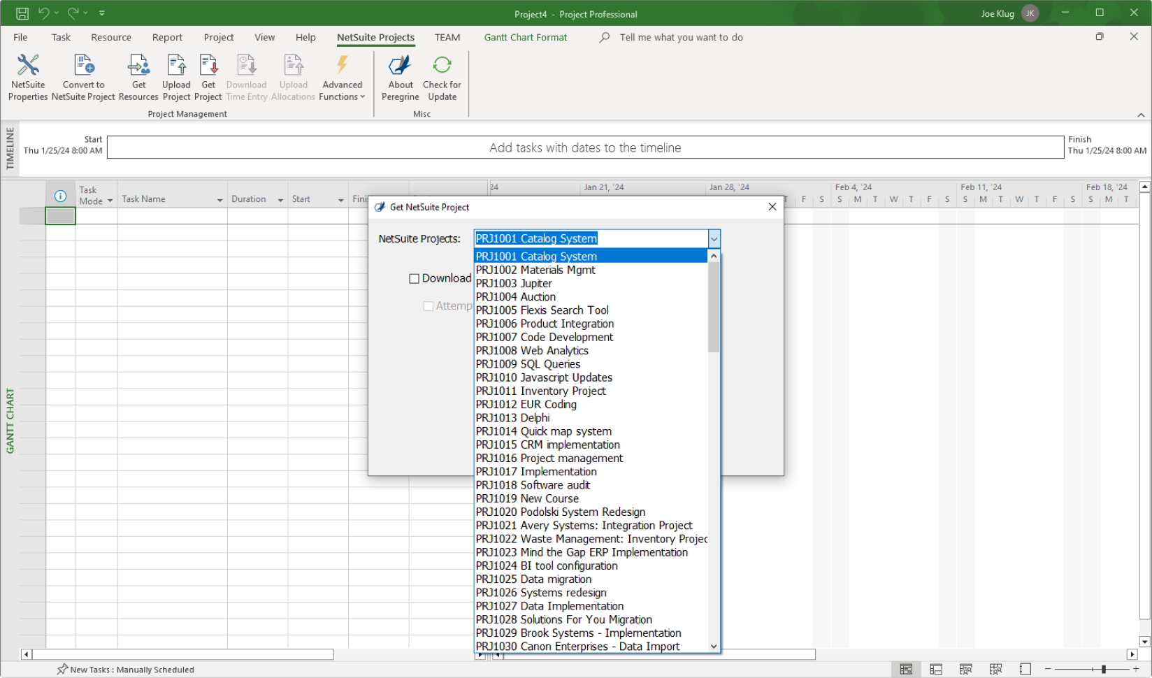Click zoom in plus in status bar
1152x678 pixels.
coord(1136,670)
